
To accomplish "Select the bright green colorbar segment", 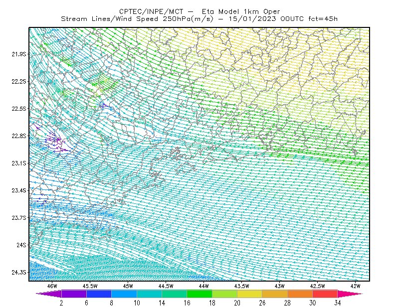I will (199, 294).
